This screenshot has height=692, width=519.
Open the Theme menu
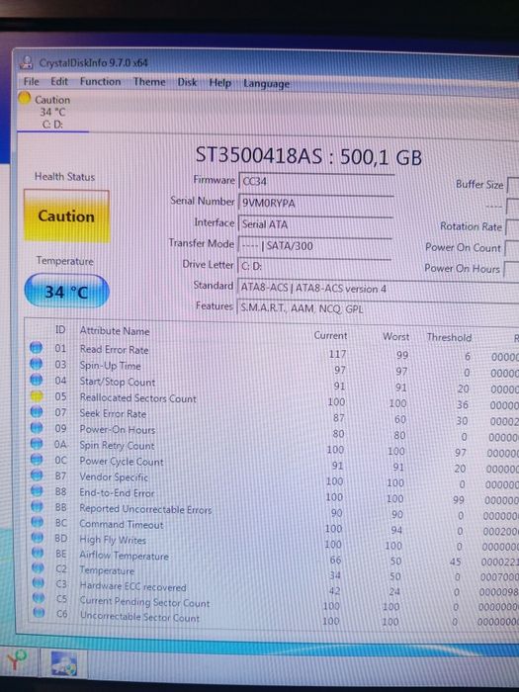[149, 82]
